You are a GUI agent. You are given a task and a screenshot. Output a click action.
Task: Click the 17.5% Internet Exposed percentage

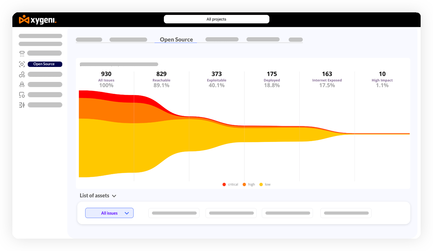(327, 85)
